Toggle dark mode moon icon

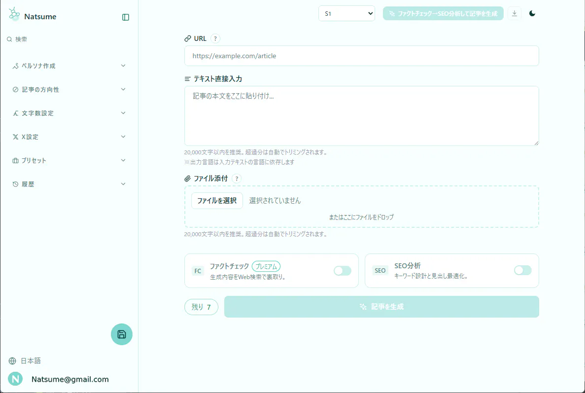tap(532, 13)
